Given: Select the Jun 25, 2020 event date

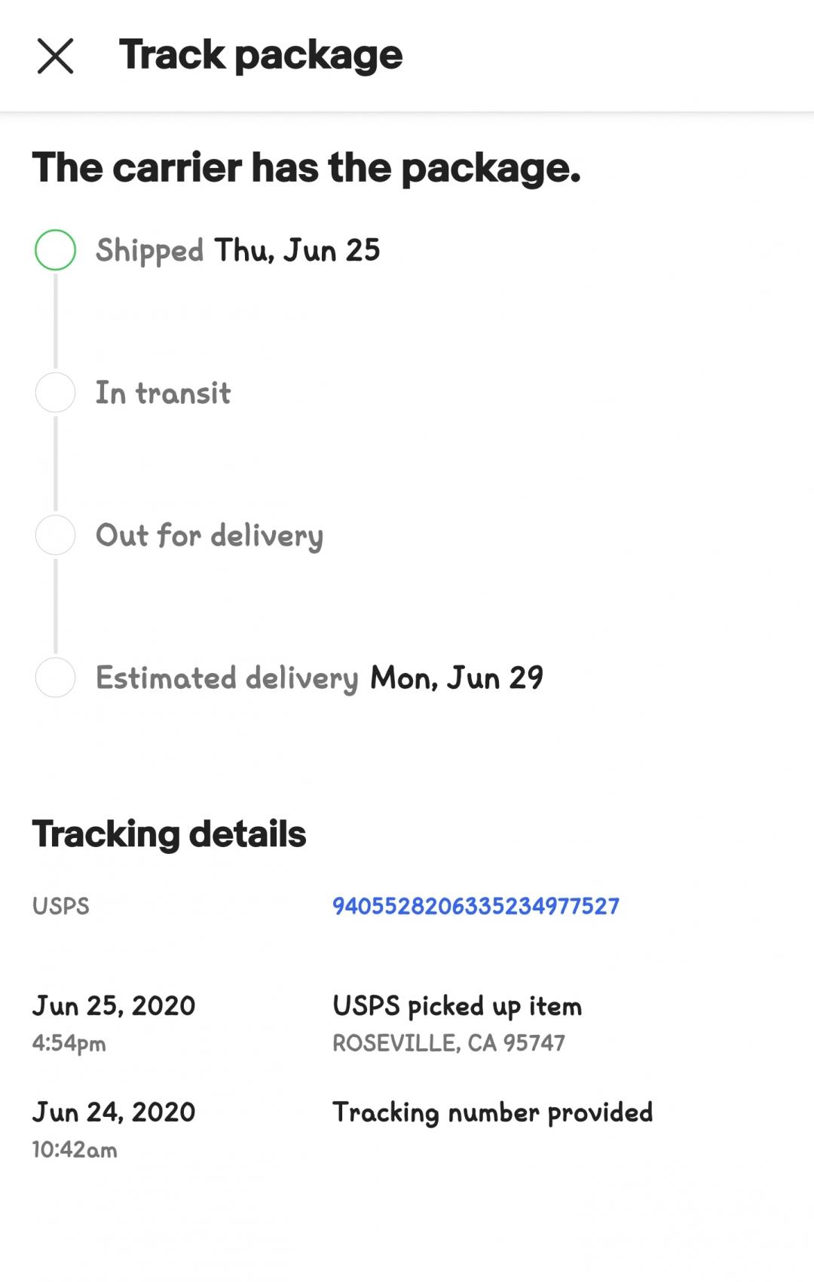Looking at the screenshot, I should point(113,1006).
